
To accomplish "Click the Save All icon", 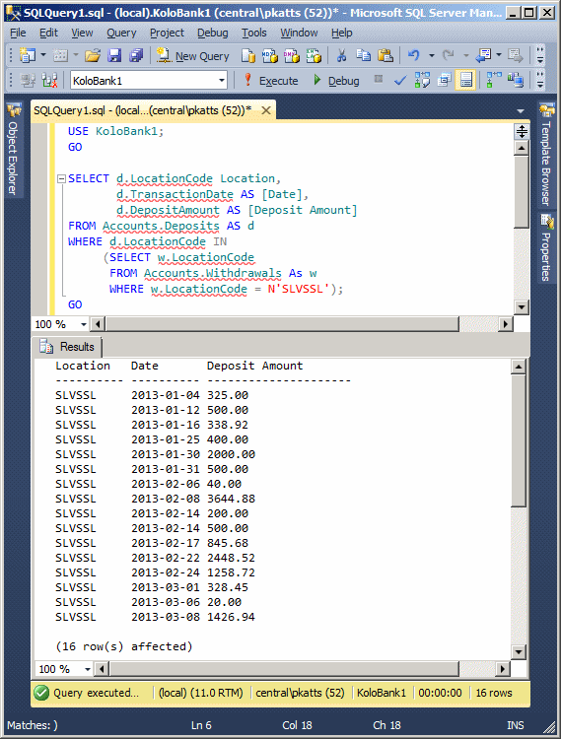I will (136, 56).
